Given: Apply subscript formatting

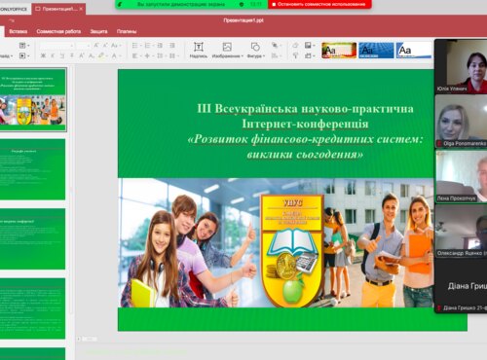Looking at the screenshot, I should point(92,55).
